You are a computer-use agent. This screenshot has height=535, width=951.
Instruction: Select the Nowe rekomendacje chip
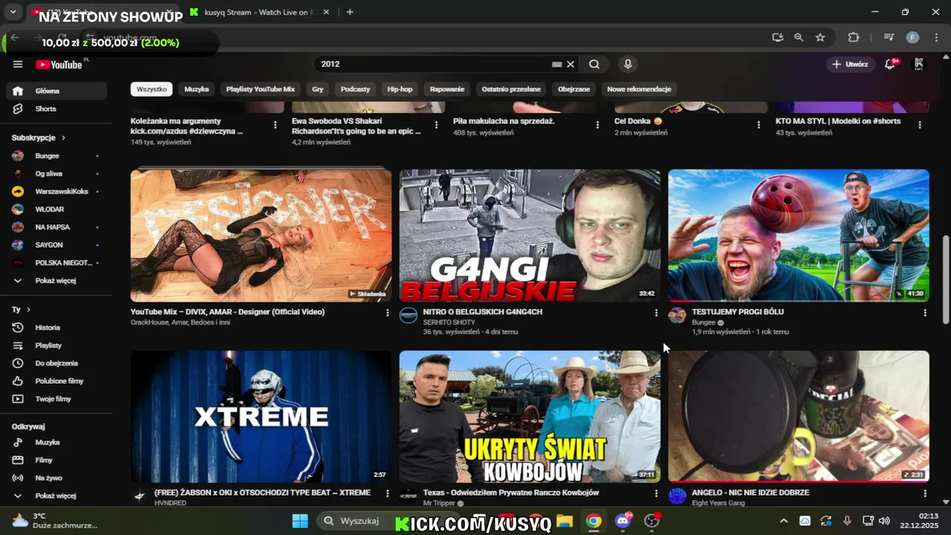[x=639, y=89]
